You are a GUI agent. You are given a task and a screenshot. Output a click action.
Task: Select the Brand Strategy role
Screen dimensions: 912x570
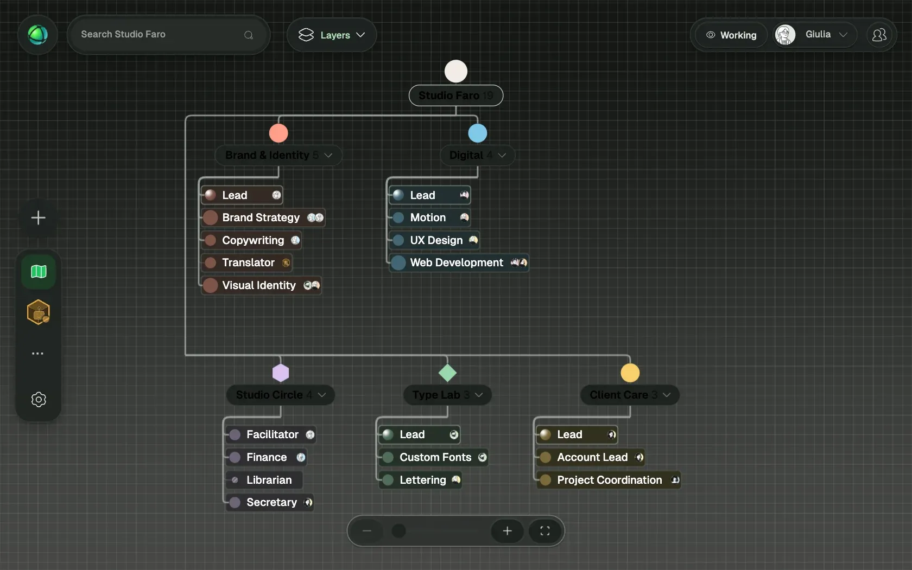point(263,218)
